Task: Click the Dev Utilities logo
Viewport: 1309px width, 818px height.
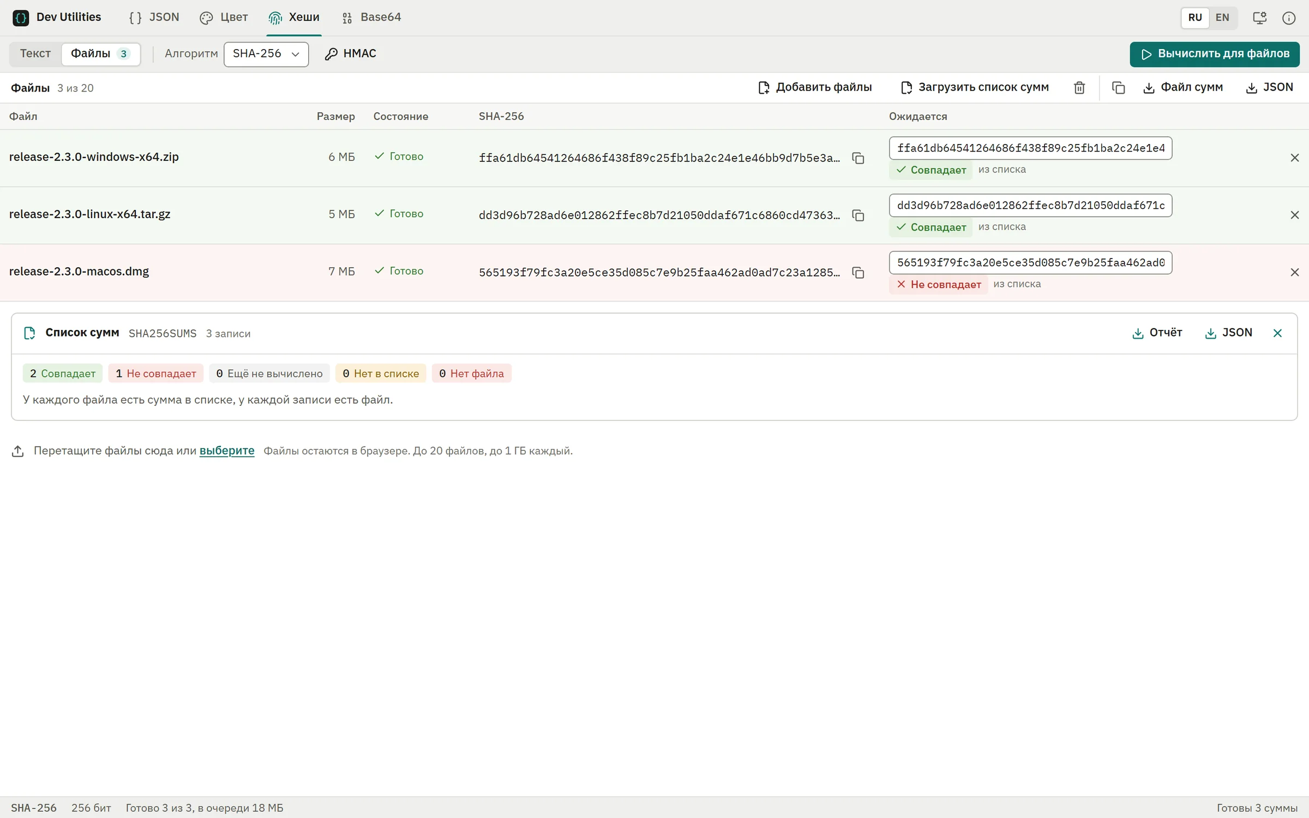Action: (x=21, y=18)
